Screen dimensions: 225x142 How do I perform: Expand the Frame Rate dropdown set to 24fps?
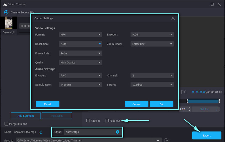point(80,53)
